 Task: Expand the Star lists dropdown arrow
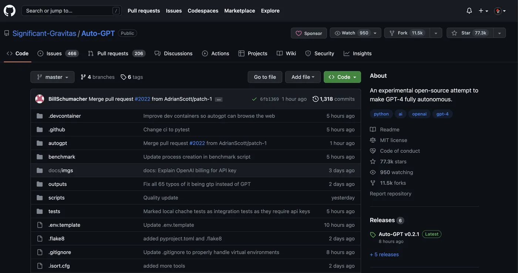[x=499, y=33]
